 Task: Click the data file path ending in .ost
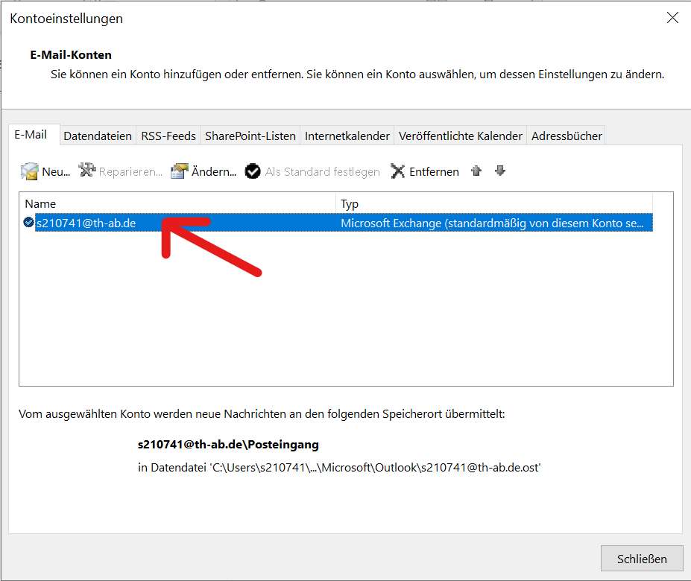point(339,467)
